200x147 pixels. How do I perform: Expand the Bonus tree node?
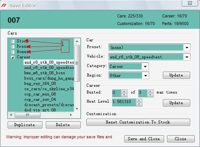click(x=12, y=52)
